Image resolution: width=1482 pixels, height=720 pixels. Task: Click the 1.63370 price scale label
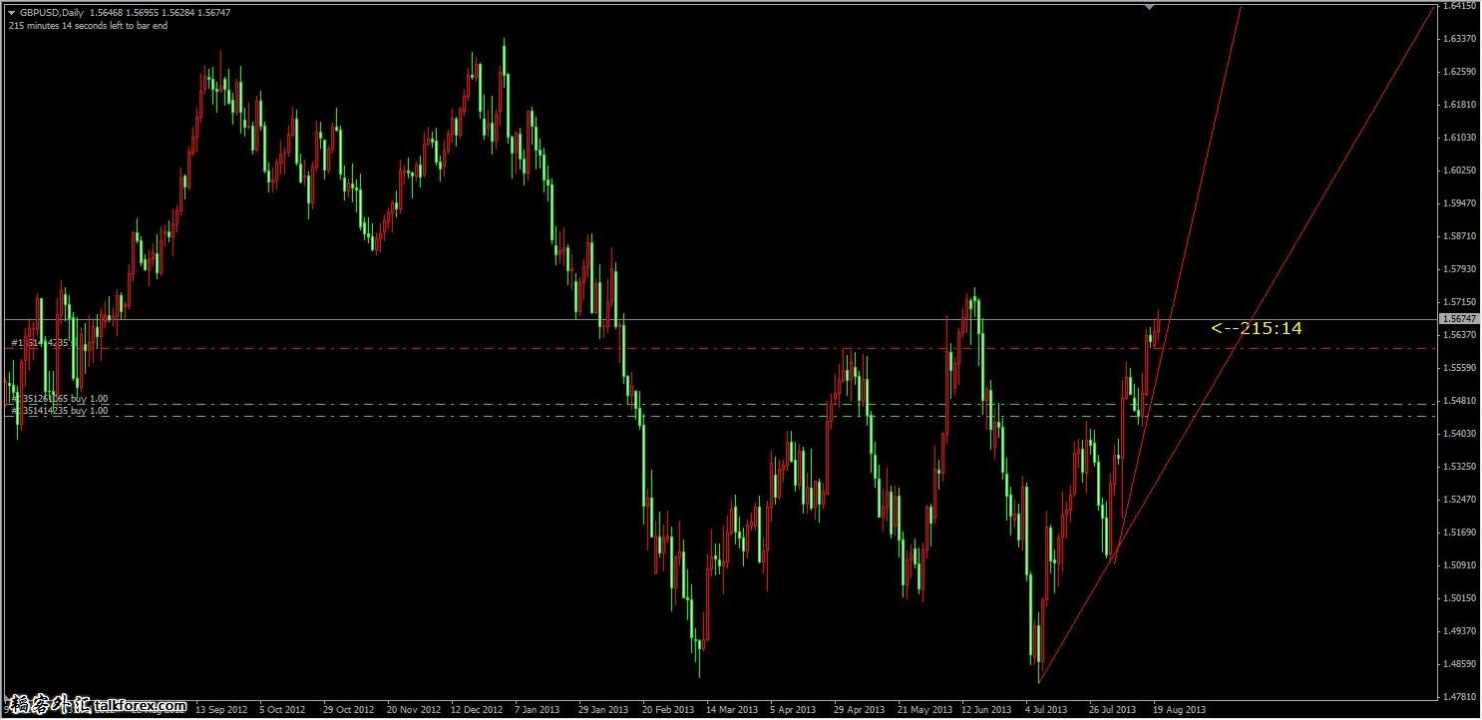(1460, 39)
